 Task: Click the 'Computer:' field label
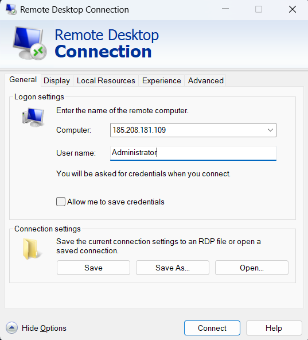pyautogui.click(x=73, y=130)
